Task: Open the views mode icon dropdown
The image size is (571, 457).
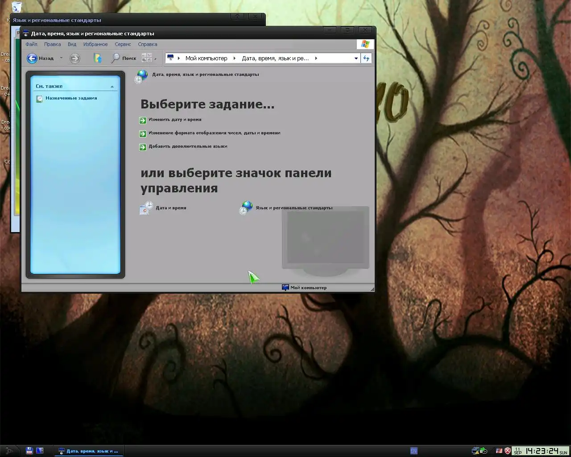Action: coord(149,58)
